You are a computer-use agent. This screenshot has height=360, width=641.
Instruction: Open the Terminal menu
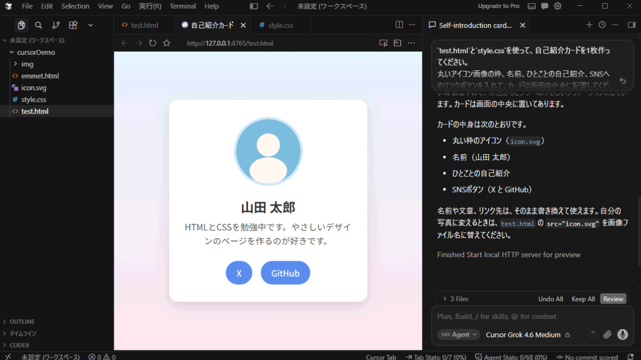tap(183, 6)
